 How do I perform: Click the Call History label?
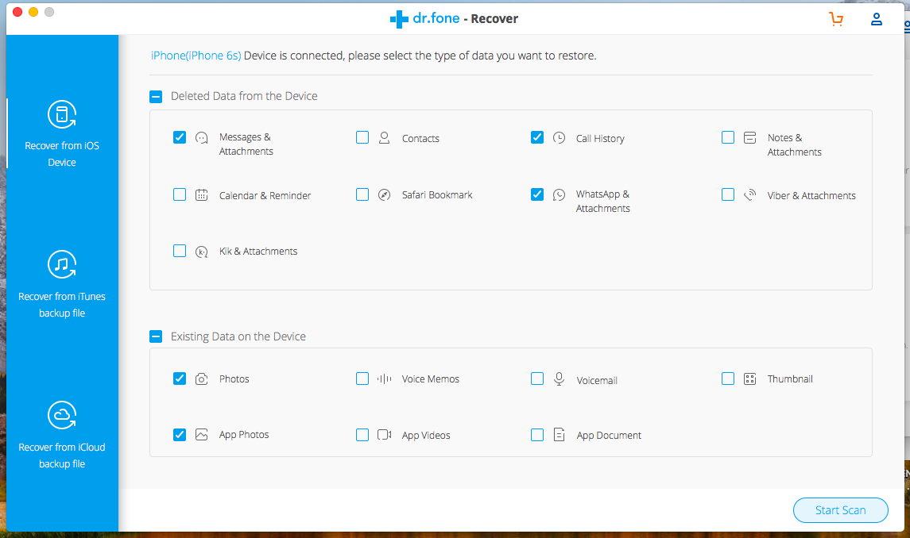click(600, 139)
